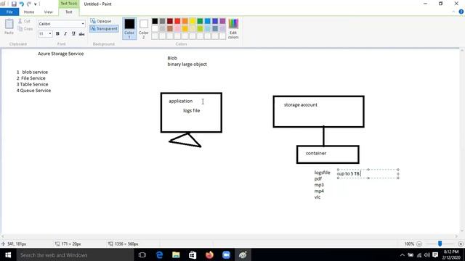Copy the selected text
The image size is (465, 261).
(x=25, y=29)
